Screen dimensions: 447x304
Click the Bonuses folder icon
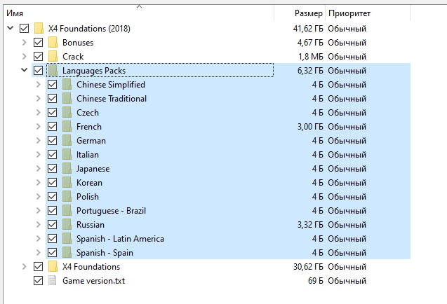pyautogui.click(x=53, y=43)
